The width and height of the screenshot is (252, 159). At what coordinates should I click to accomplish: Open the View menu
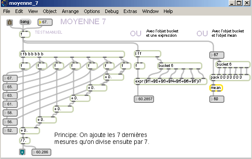pyautogui.click(x=33, y=11)
